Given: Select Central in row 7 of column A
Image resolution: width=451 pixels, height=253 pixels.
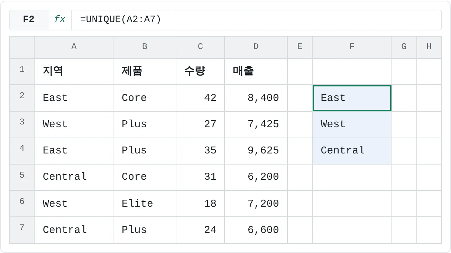Looking at the screenshot, I should coord(74,230).
